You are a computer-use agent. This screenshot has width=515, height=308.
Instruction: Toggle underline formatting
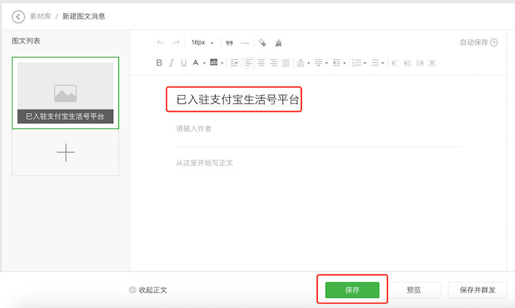pyautogui.click(x=183, y=62)
